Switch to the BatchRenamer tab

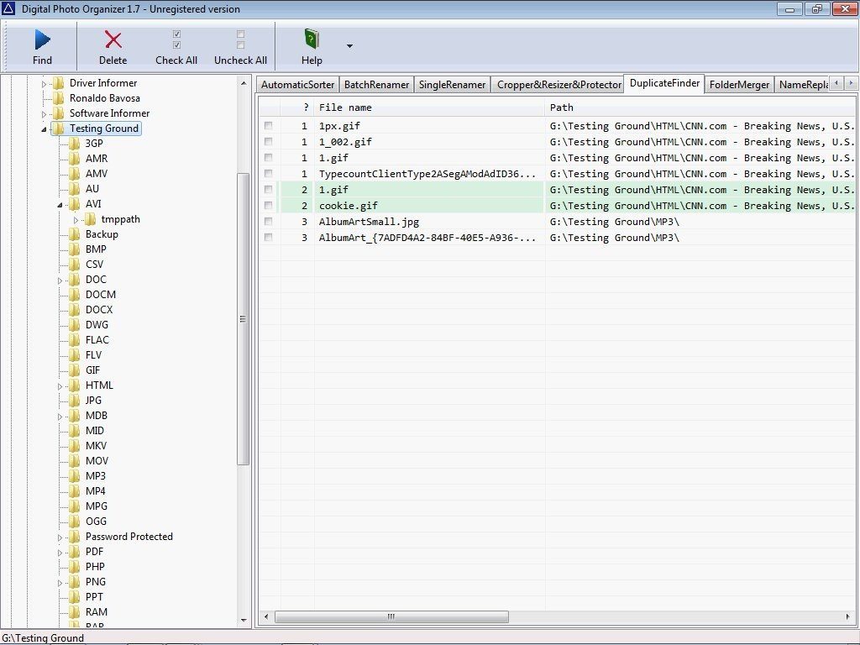tap(375, 84)
